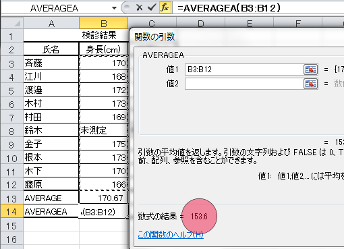Open the Name Box dropdown arrow

114,8
